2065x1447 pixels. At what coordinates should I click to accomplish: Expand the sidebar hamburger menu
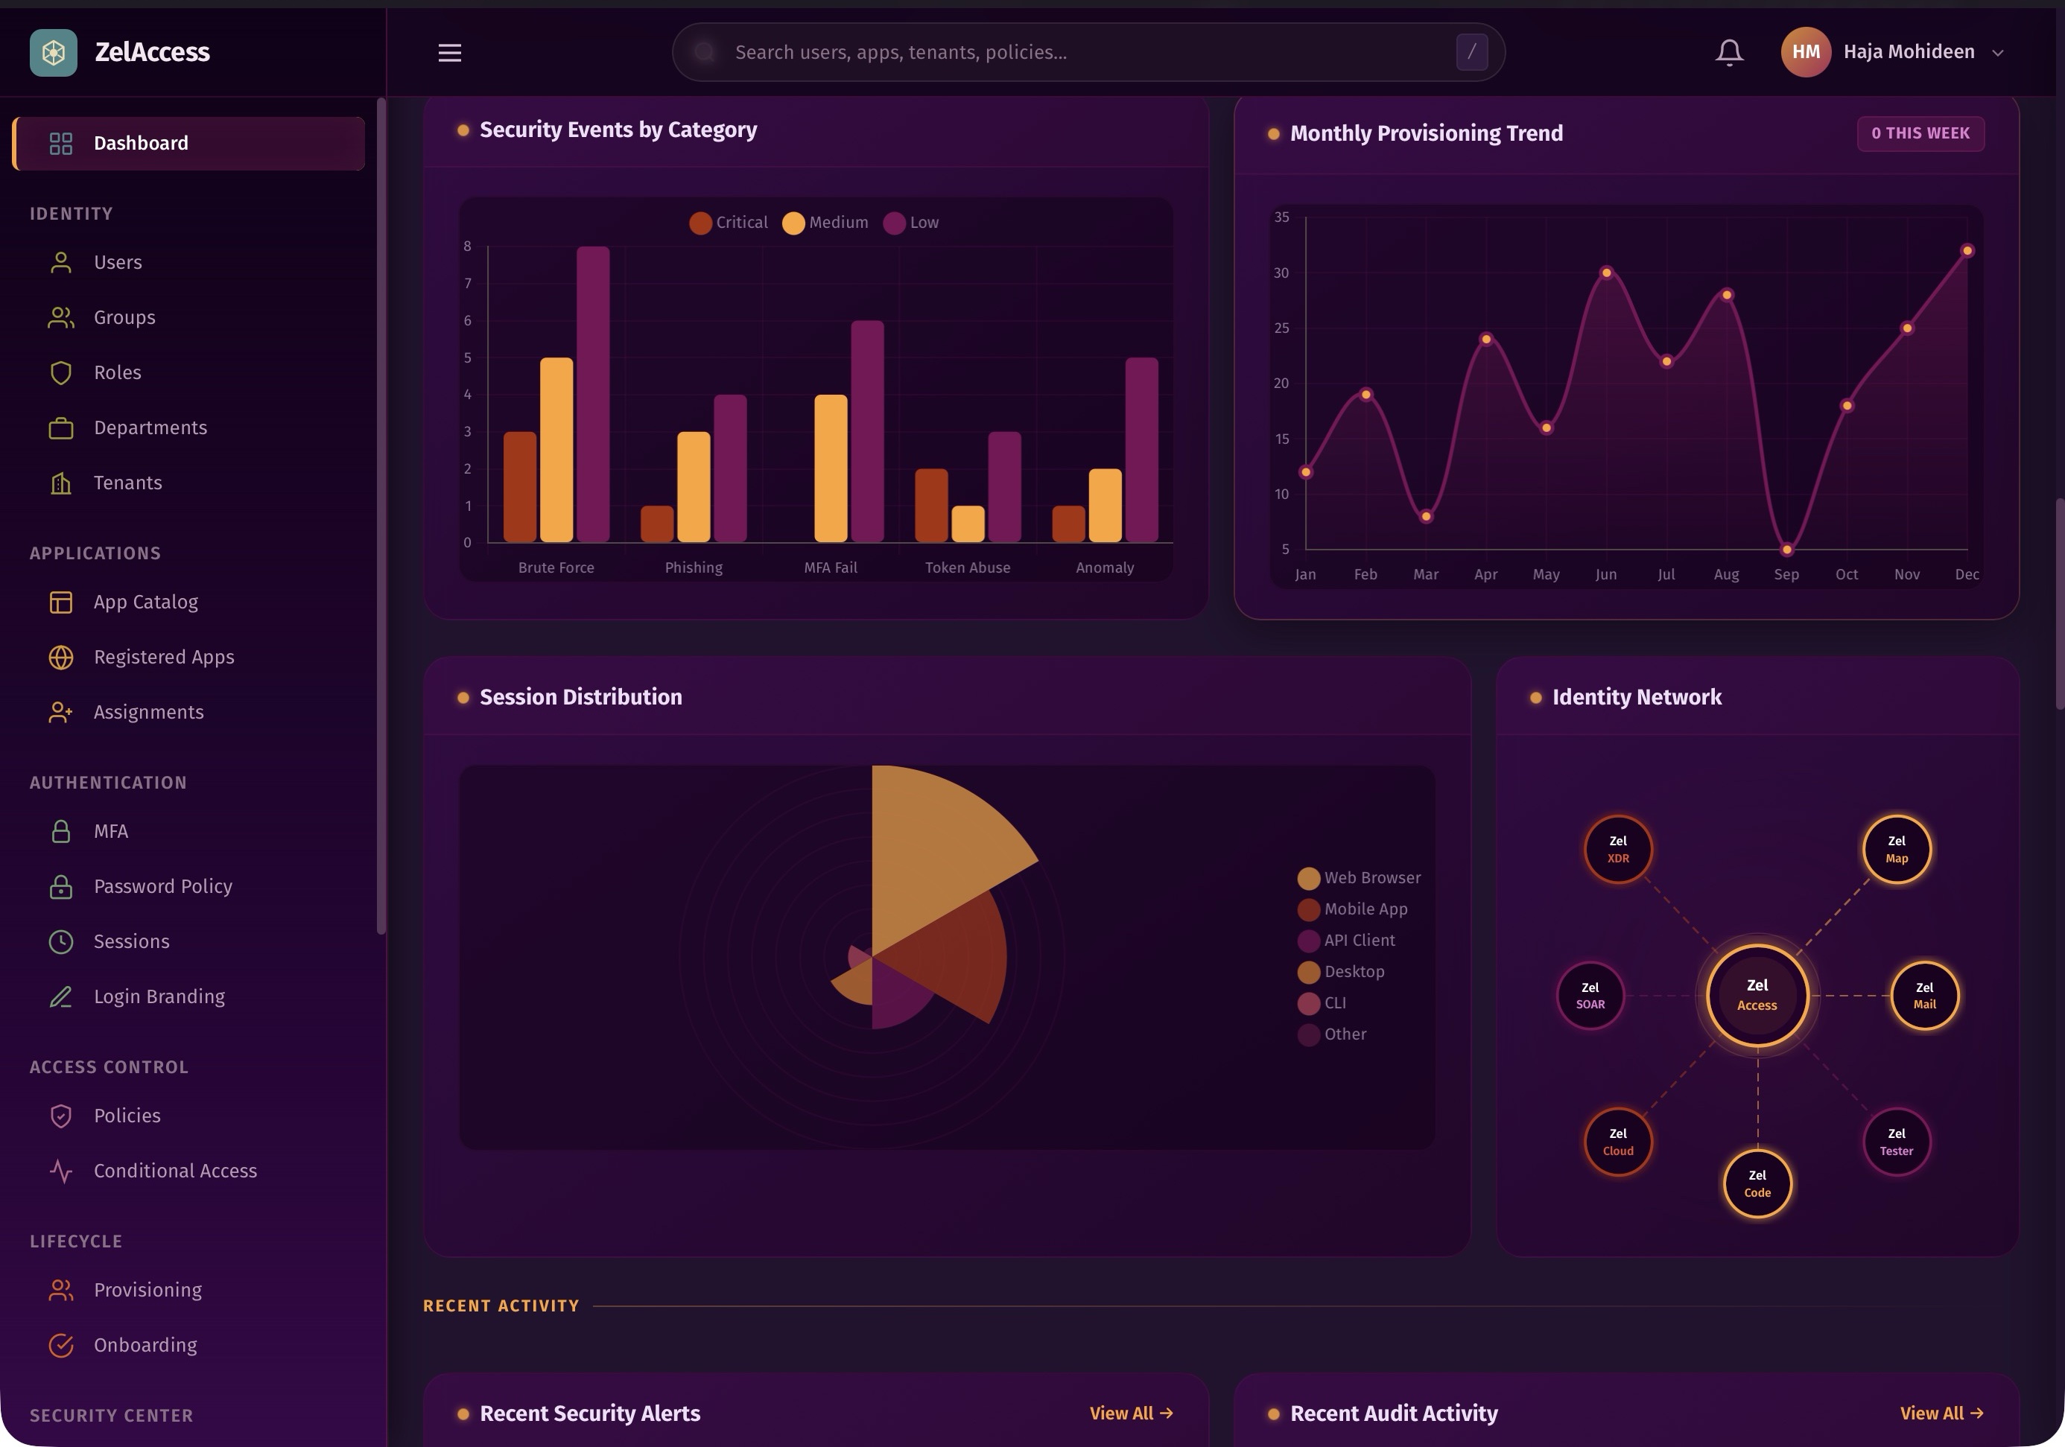pyautogui.click(x=450, y=52)
